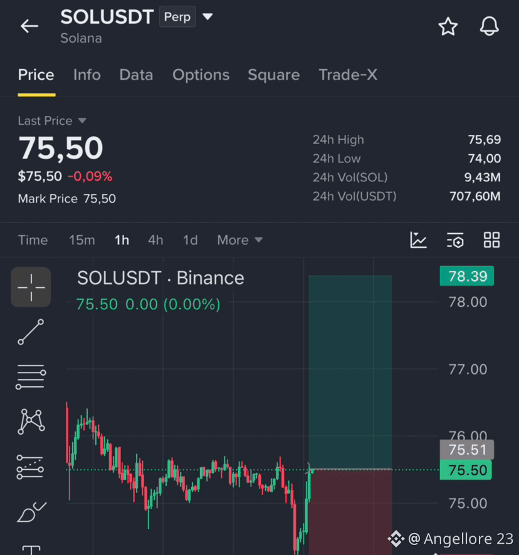Viewport: 519px width, 555px height.
Task: Expand the More timeframes dropdown
Action: 240,240
